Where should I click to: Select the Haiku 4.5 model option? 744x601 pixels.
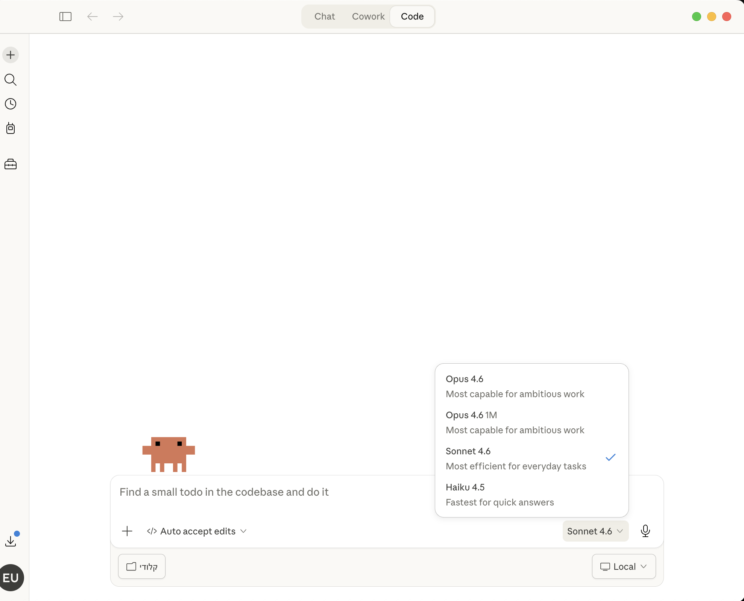(531, 495)
